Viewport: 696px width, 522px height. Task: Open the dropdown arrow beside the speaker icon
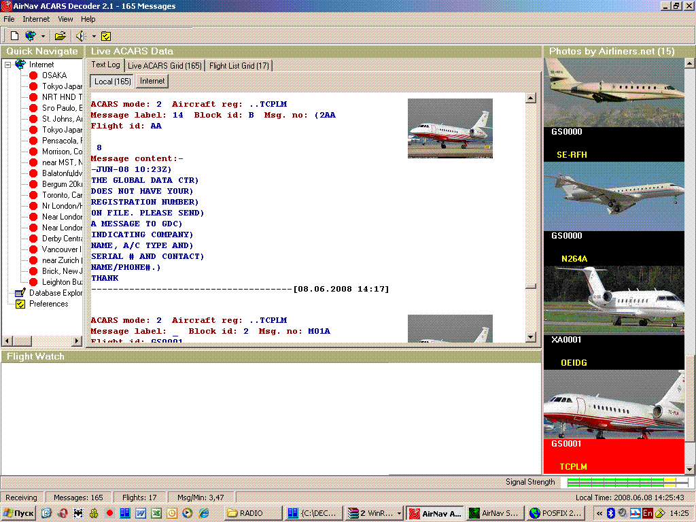coord(94,37)
